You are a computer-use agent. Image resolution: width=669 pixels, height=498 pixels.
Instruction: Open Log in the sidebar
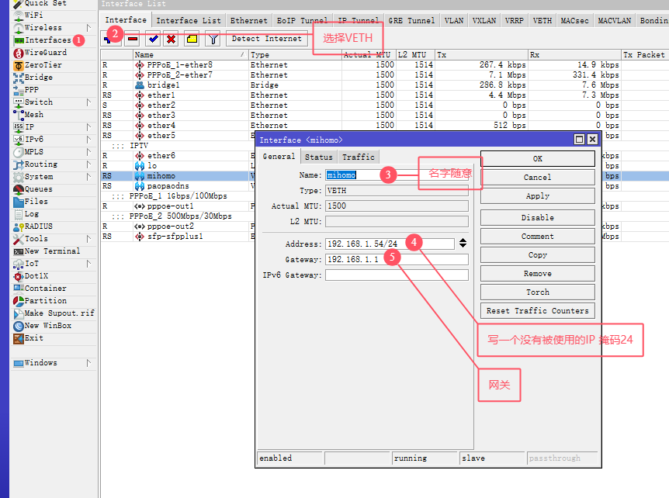click(x=32, y=213)
